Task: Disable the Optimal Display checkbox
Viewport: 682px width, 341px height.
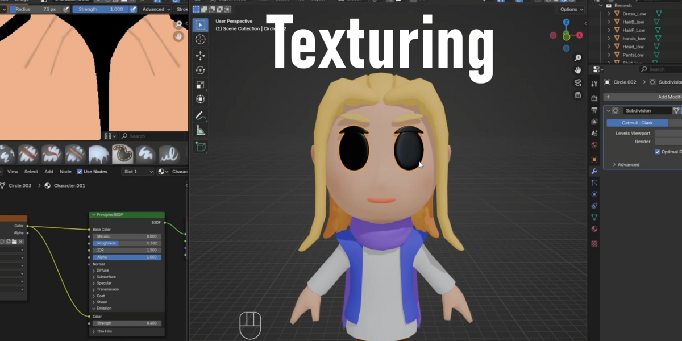Action: 658,152
